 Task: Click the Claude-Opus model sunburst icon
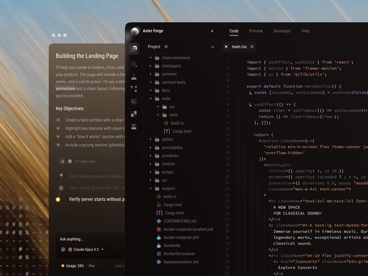70,249
